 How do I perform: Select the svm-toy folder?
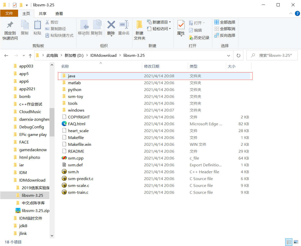[75, 97]
